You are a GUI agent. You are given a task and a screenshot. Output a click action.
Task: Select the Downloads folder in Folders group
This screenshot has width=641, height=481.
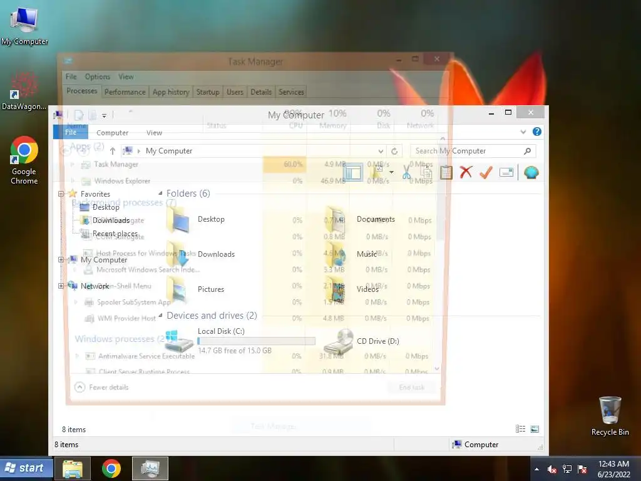coord(201,254)
